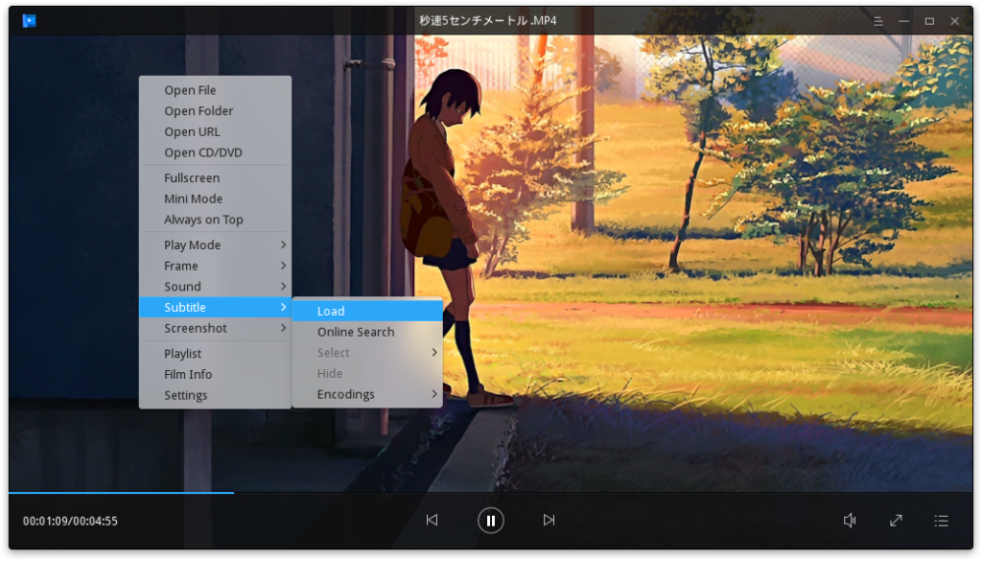Choose Load from the Subtitle submenu
982x561 pixels.
[x=330, y=311]
